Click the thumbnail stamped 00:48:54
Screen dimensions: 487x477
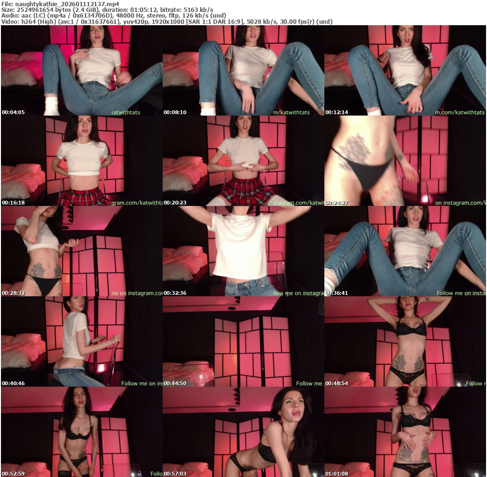tap(405, 341)
